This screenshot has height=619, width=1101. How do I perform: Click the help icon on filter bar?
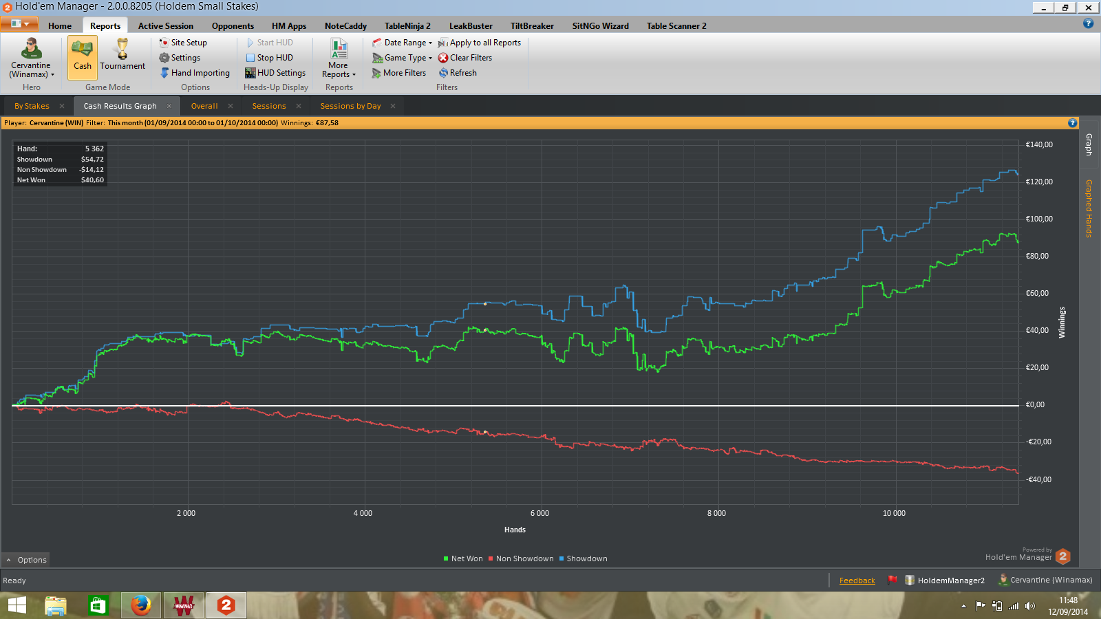(x=1073, y=123)
